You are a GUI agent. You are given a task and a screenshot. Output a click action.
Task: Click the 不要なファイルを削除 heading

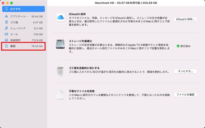82,91
